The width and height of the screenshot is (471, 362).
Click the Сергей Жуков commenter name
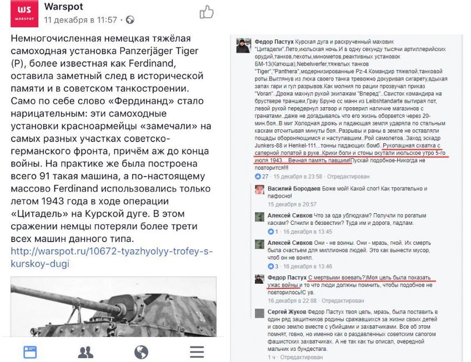pos(287,312)
